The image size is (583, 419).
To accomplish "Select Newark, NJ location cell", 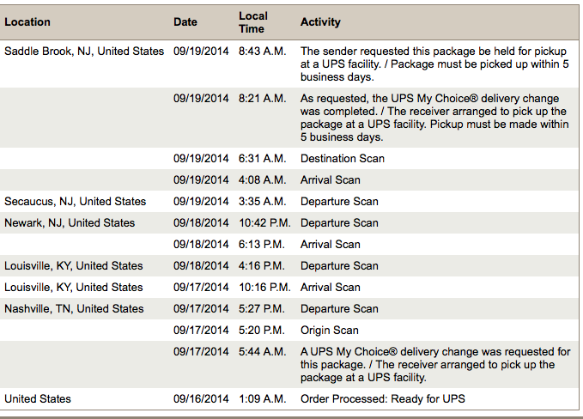I will [x=70, y=222].
